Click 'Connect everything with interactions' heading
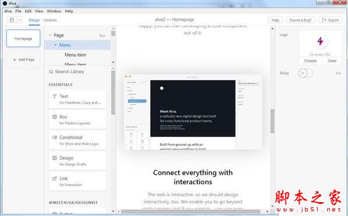348x216 pixels. [x=193, y=177]
